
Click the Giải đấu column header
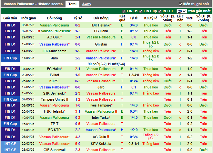pyautogui.click(x=10, y=18)
